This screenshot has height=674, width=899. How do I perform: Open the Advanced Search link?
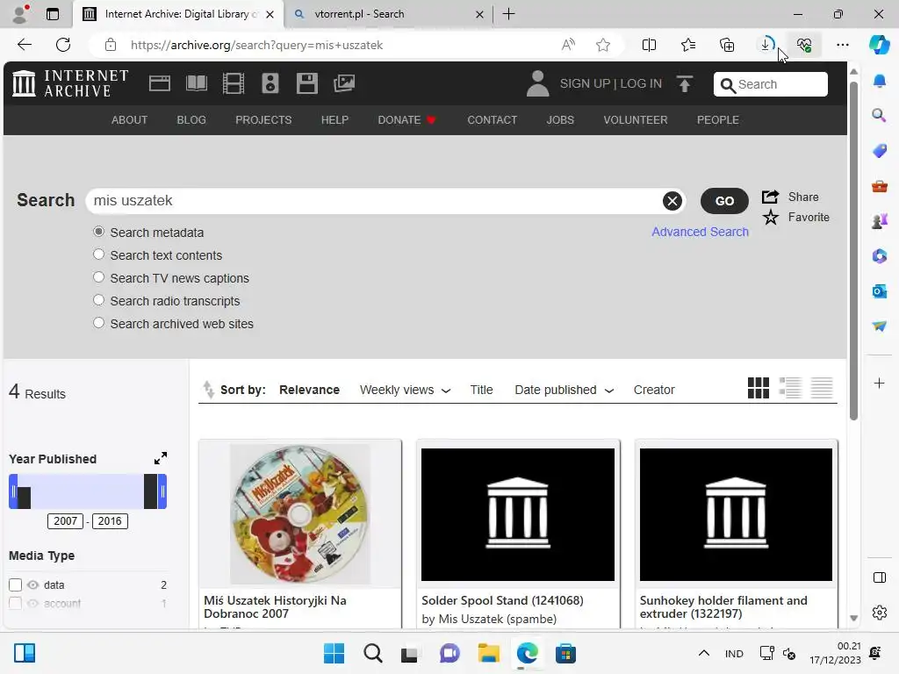700,232
